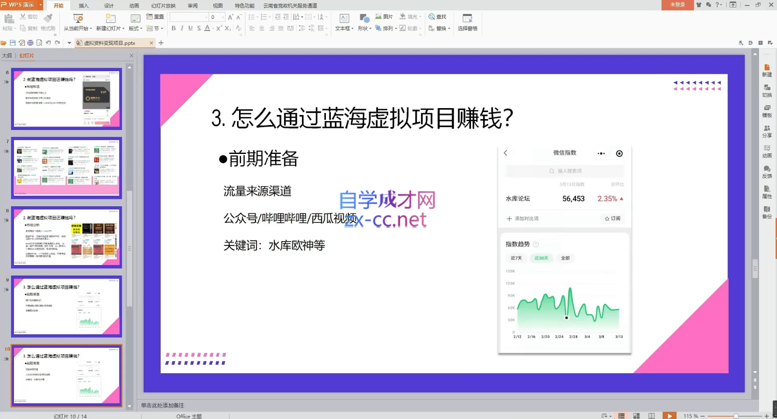Toggle bold formatting
Viewport: 777px width, 419px height.
coord(174,28)
